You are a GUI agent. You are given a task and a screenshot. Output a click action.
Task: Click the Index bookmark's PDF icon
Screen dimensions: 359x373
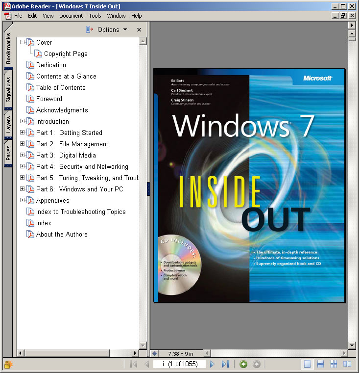(x=30, y=223)
